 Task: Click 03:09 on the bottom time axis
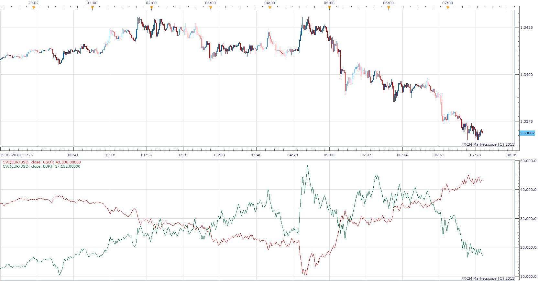tap(219, 155)
